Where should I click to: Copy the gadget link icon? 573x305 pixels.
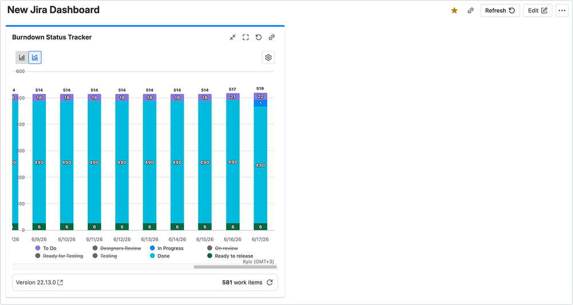click(x=271, y=37)
